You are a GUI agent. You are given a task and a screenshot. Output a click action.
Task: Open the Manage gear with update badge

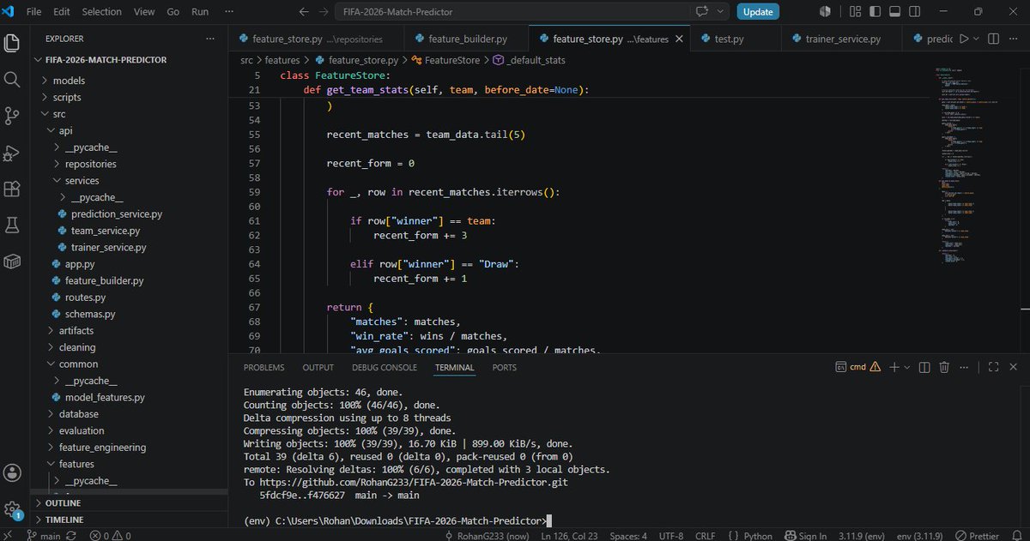[12, 510]
